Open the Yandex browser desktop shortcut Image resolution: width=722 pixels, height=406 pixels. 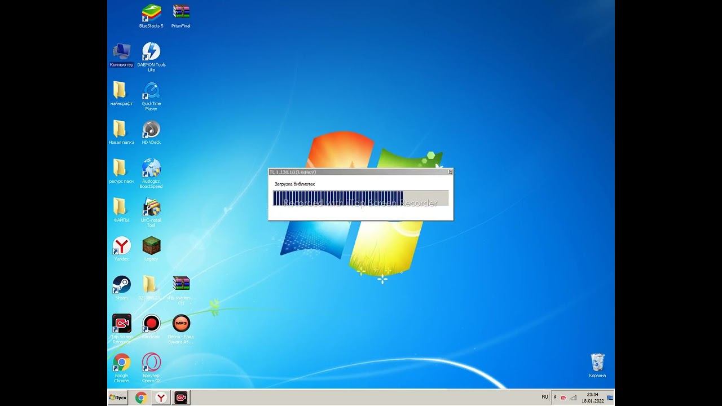[121, 249]
